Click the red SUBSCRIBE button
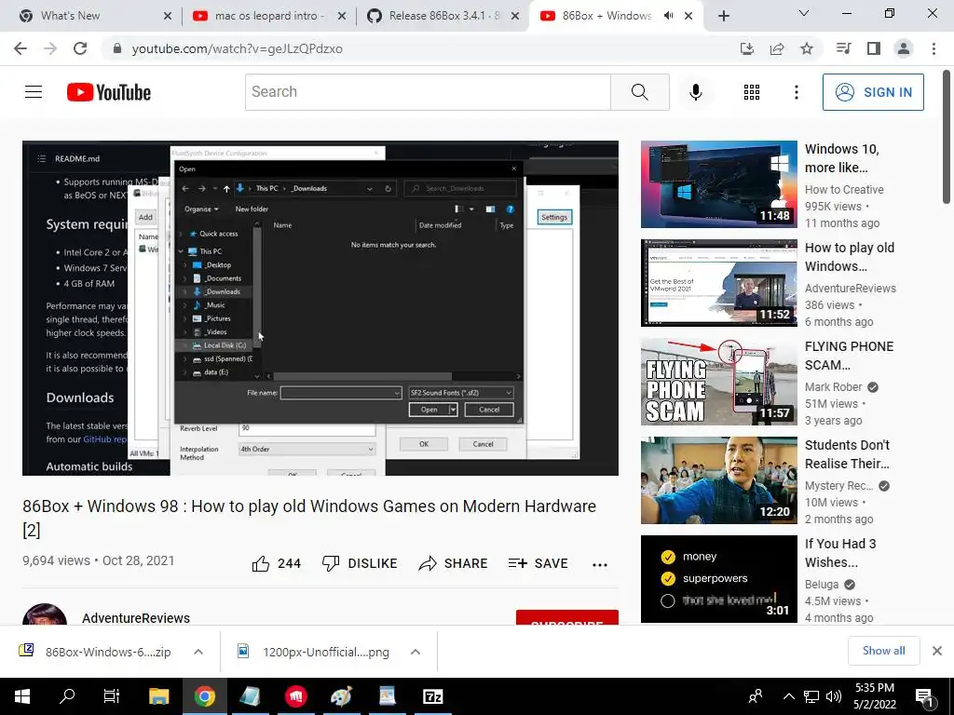954x715 pixels. pos(567,618)
